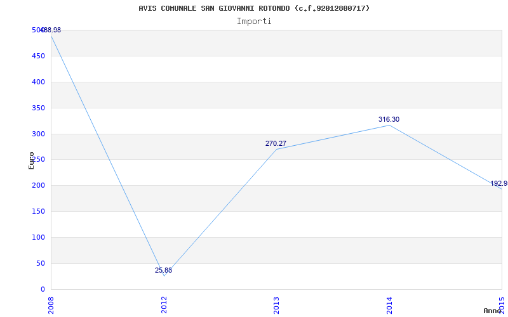Click the 350 y-axis tick label
508x317 pixels.
39,108
